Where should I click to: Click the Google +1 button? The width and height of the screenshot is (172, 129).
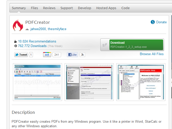click(47, 55)
